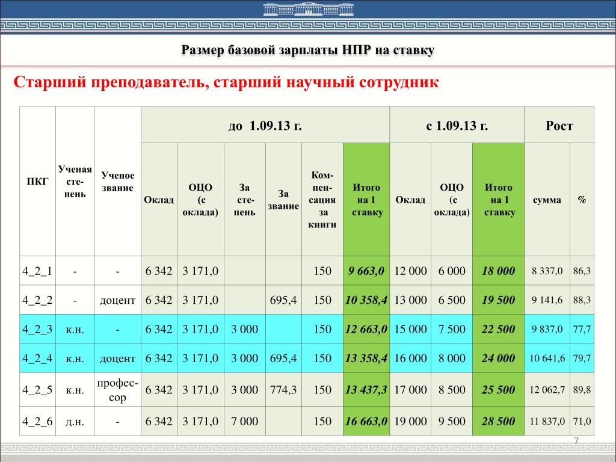Click the 'Компенсация за книги' column header

click(322, 200)
